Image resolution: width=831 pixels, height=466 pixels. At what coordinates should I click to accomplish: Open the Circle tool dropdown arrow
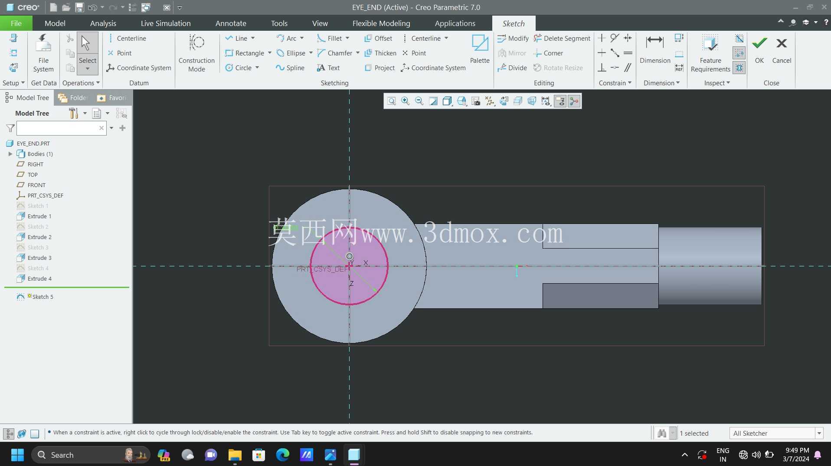257,68
